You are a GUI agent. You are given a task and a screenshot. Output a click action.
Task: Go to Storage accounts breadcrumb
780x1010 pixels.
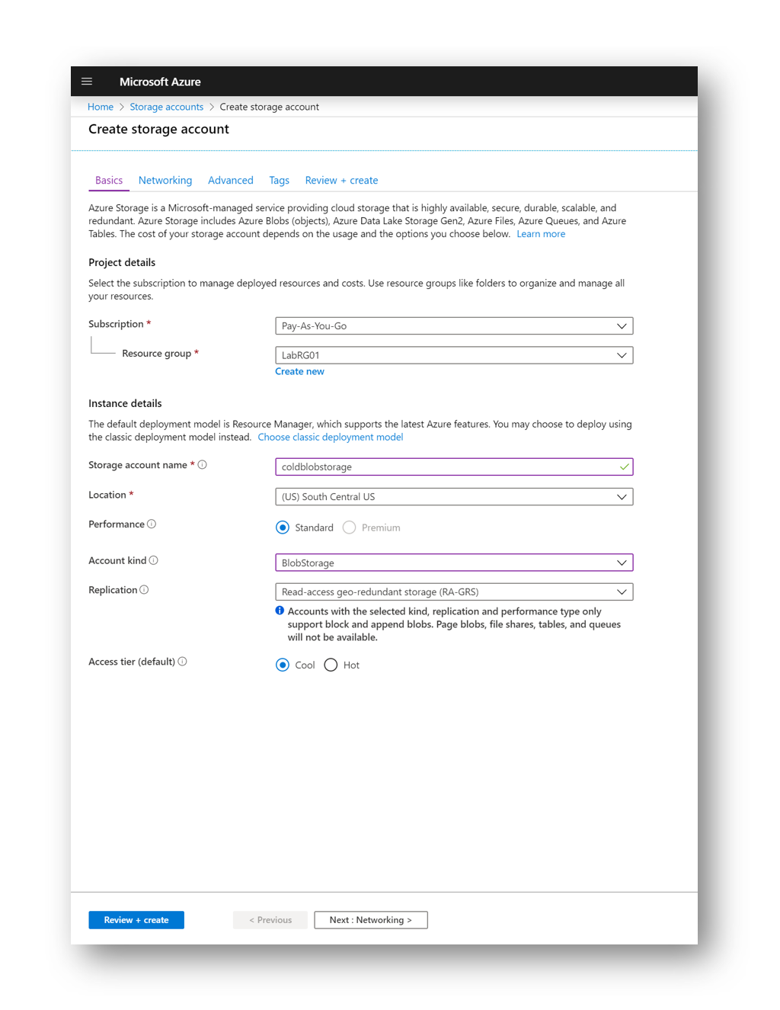(x=167, y=107)
